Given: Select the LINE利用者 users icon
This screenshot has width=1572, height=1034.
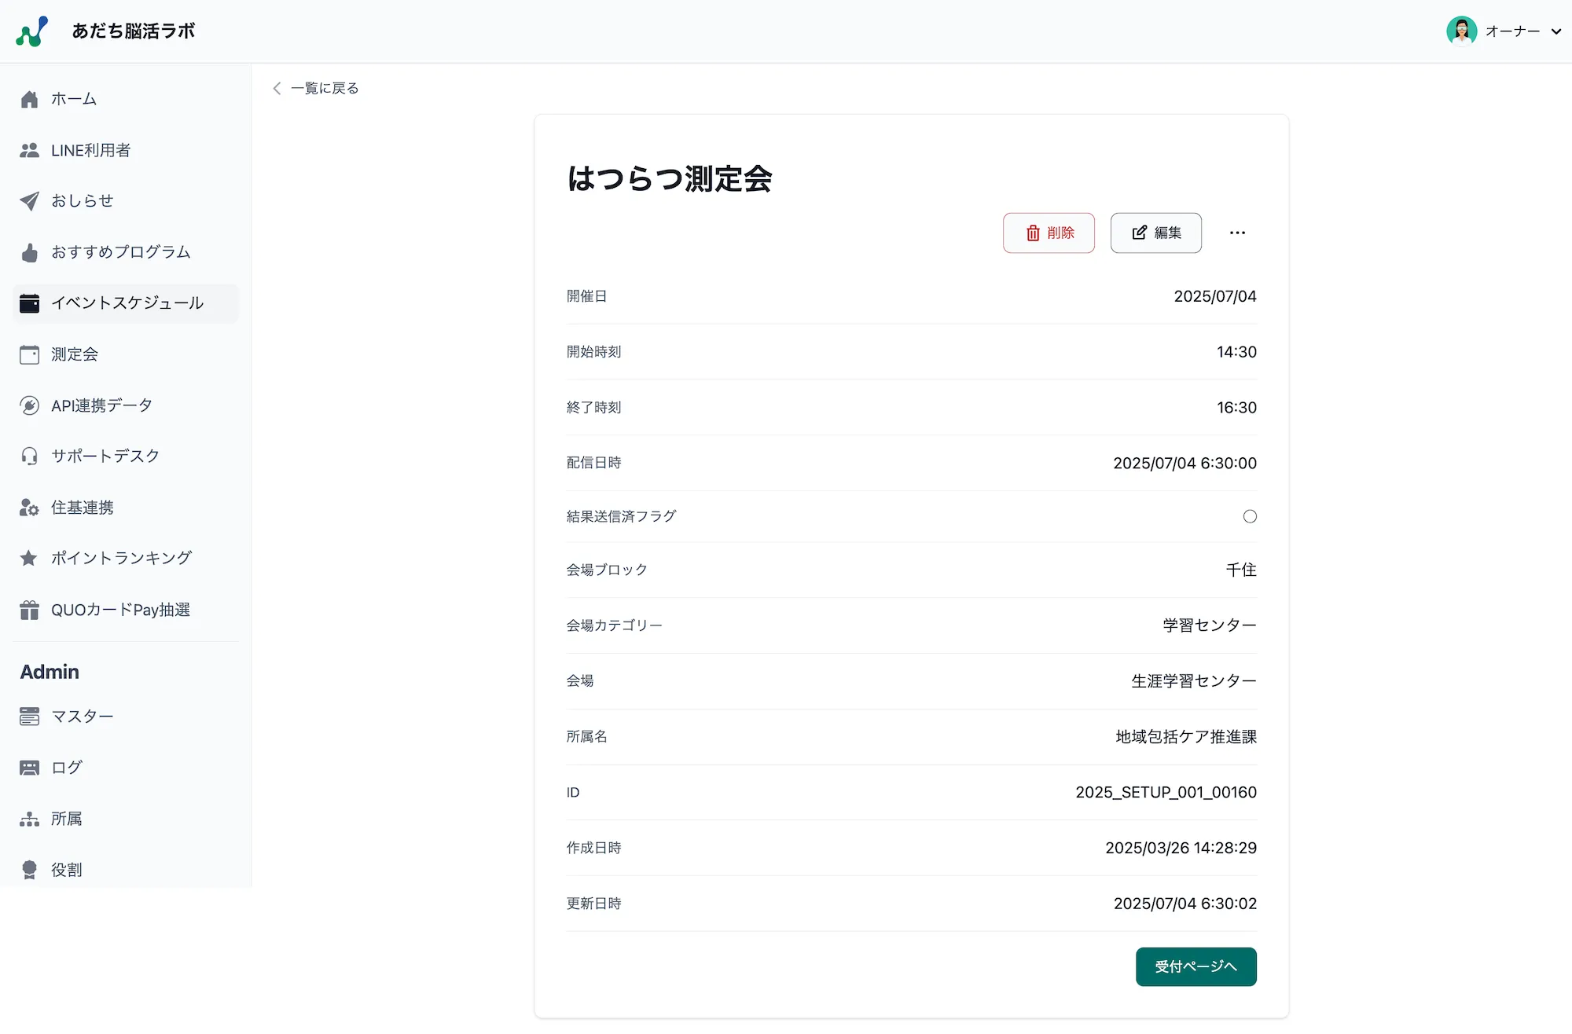Looking at the screenshot, I should pyautogui.click(x=29, y=149).
